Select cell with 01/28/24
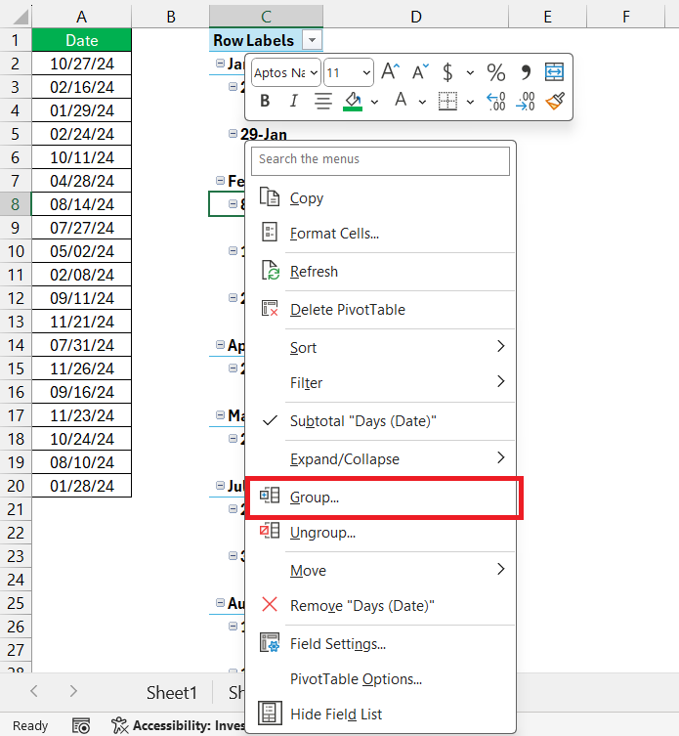 coord(82,486)
